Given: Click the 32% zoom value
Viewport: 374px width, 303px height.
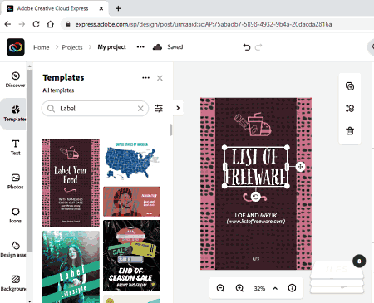Looking at the screenshot, I should pos(259,288).
